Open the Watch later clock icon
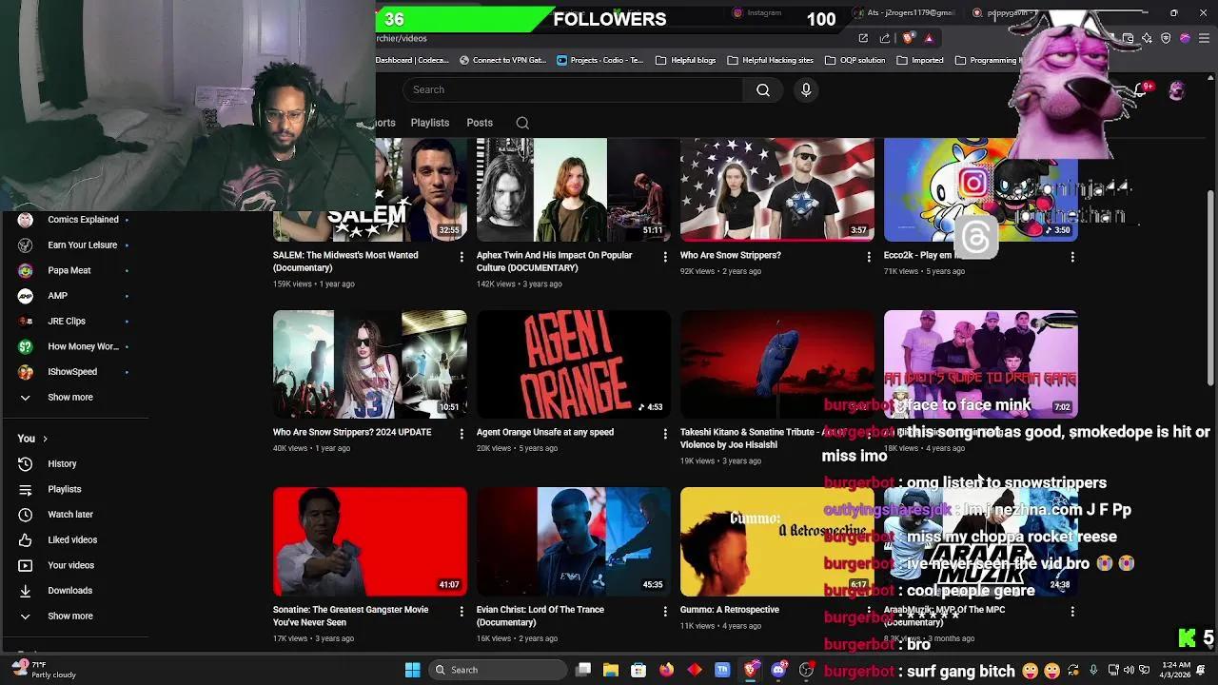 26,515
